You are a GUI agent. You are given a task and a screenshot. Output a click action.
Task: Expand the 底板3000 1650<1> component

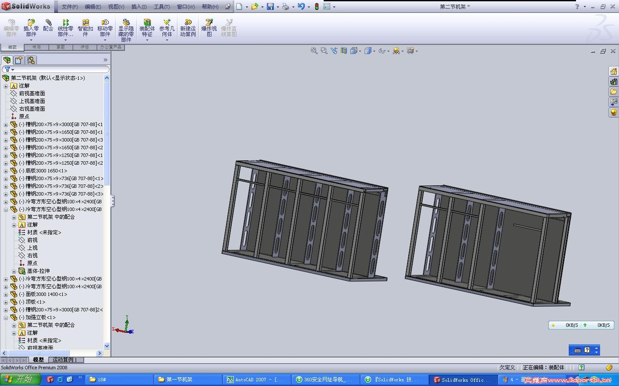pos(6,171)
